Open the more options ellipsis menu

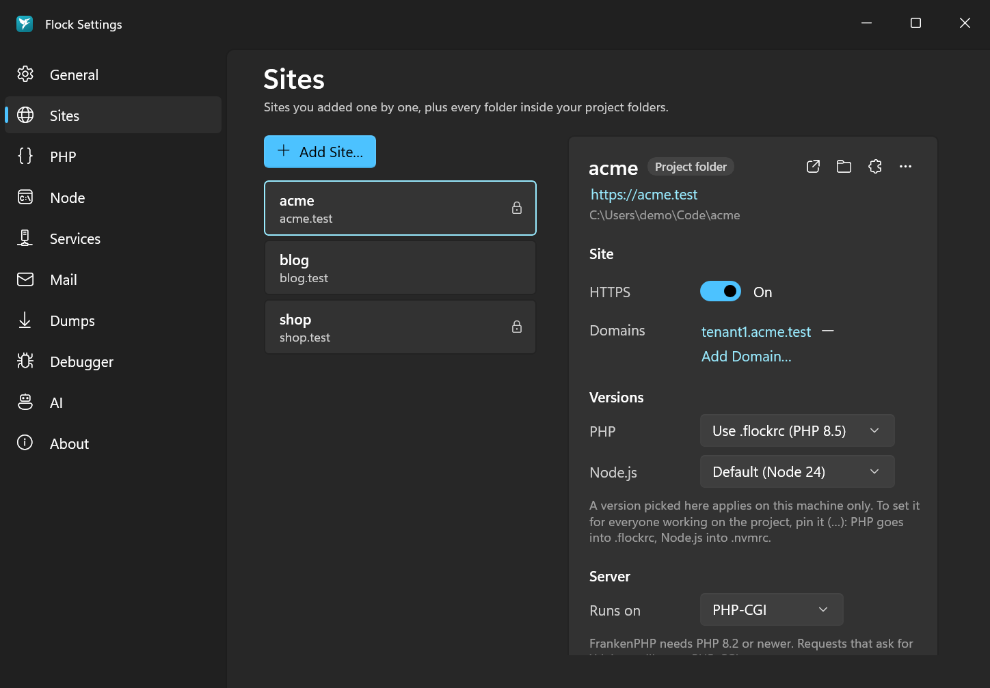coord(905,166)
